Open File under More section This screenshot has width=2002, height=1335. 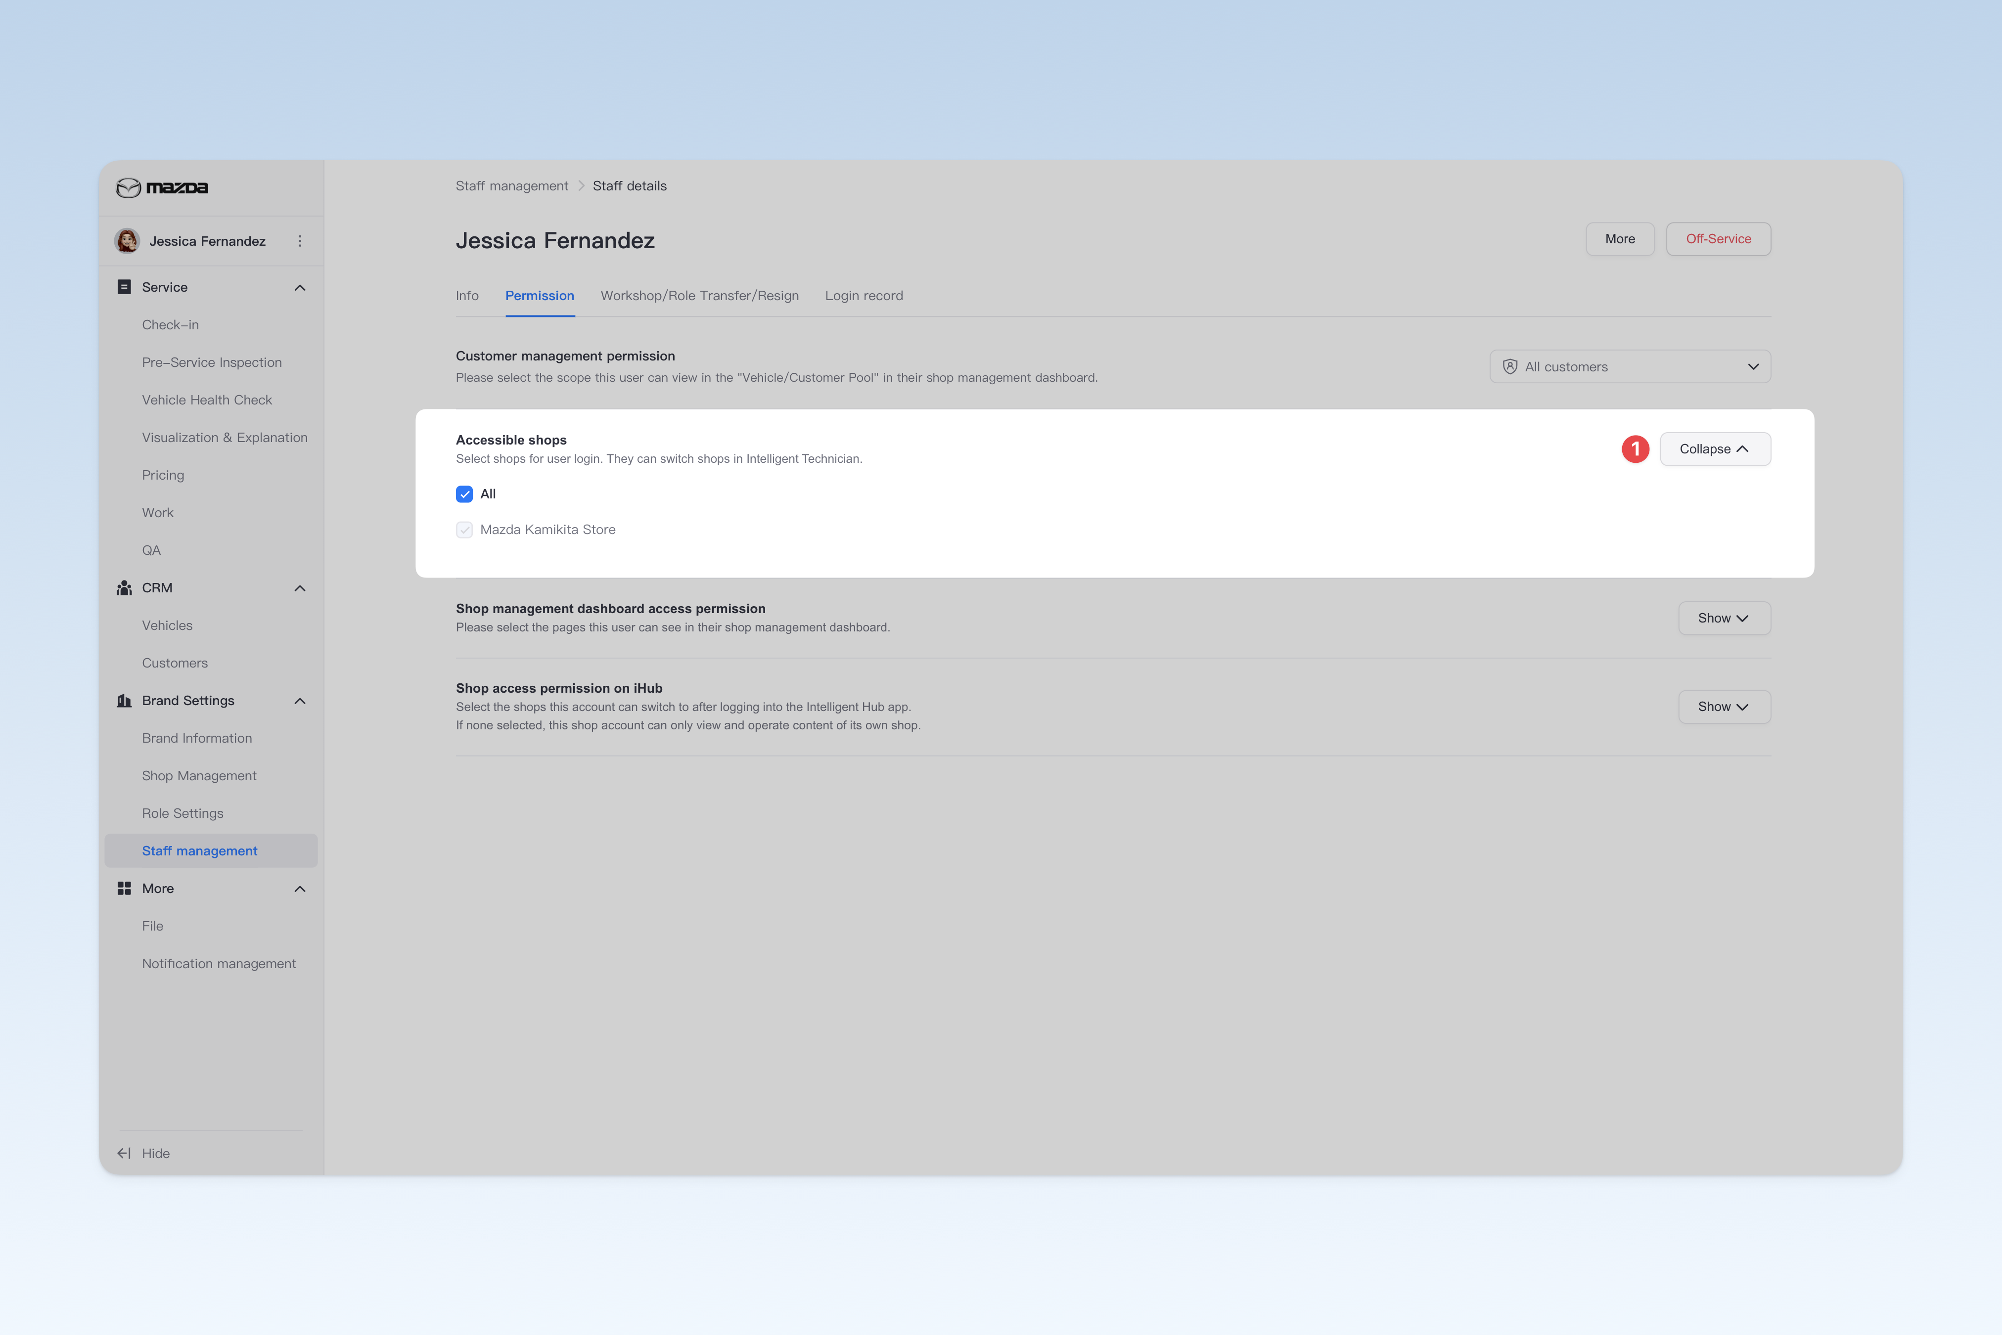click(x=152, y=926)
